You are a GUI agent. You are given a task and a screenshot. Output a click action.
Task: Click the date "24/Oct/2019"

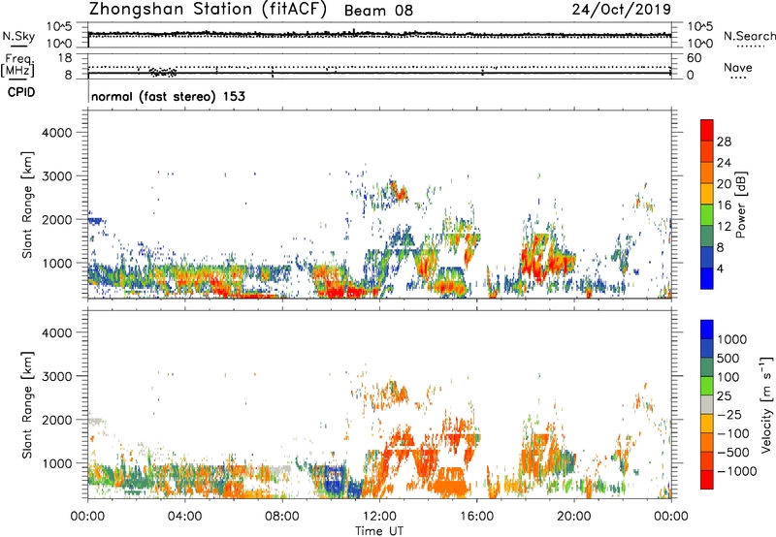(622, 9)
